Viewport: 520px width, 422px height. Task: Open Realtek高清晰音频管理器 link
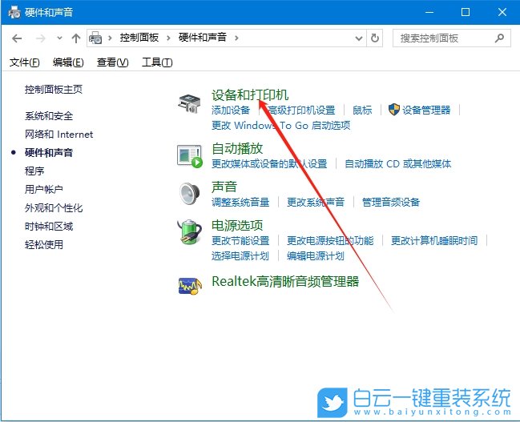point(285,282)
